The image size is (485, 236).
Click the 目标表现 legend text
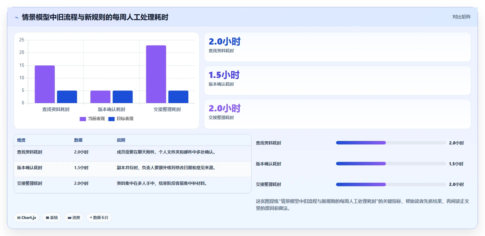click(125, 119)
